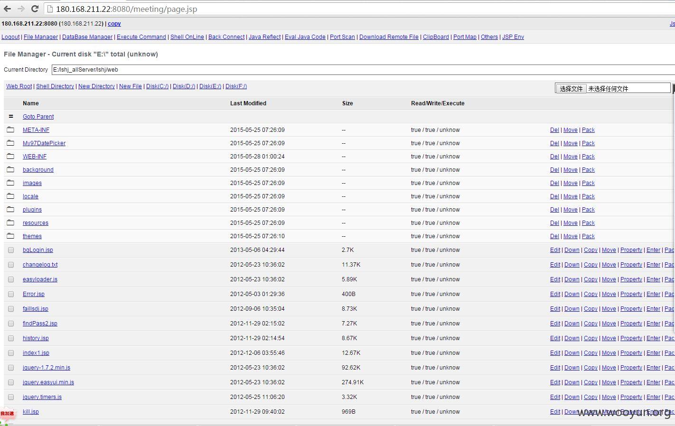Select the easyloader.js checkbox

11,279
